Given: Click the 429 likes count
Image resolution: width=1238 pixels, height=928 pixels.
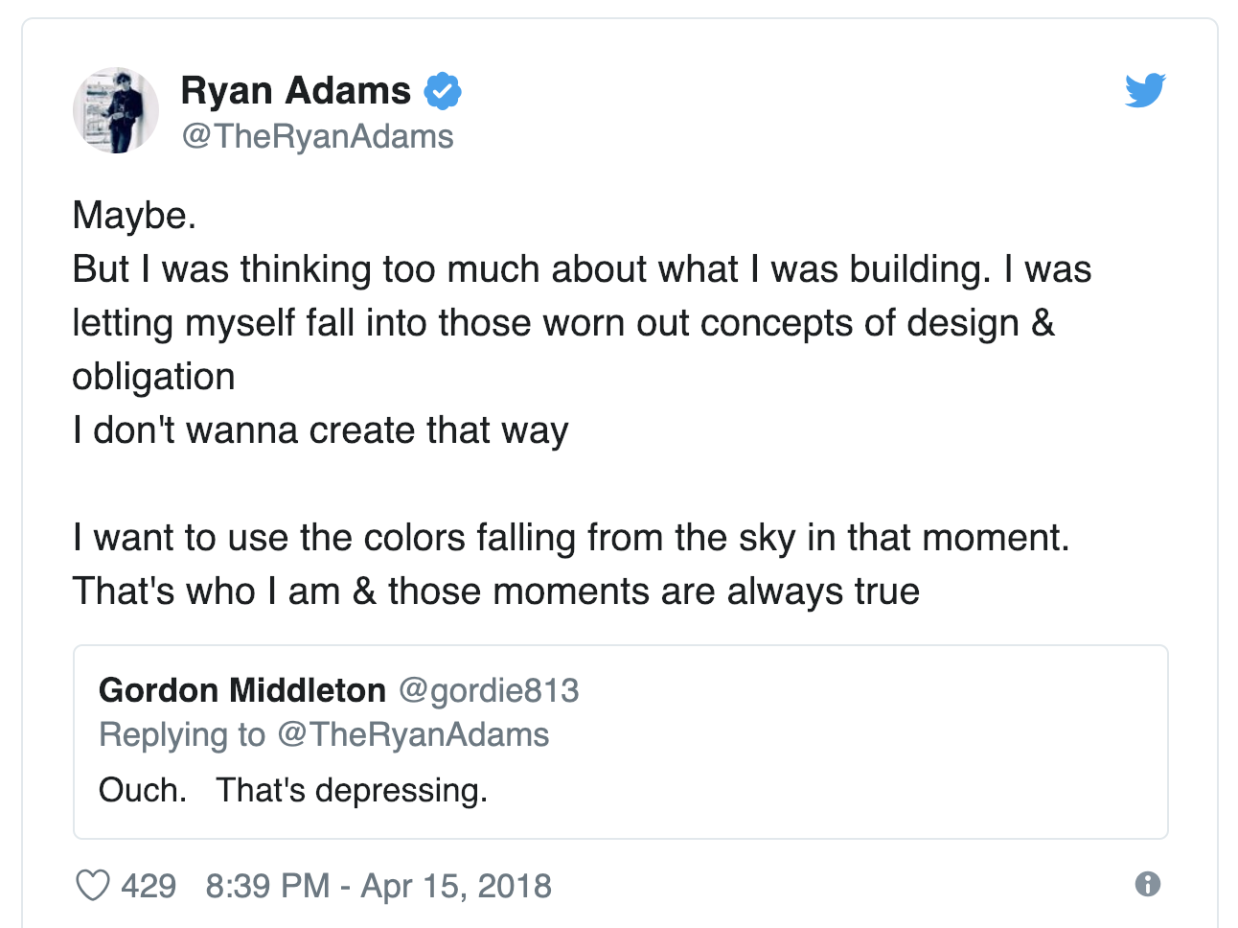Looking at the screenshot, I should click(149, 886).
